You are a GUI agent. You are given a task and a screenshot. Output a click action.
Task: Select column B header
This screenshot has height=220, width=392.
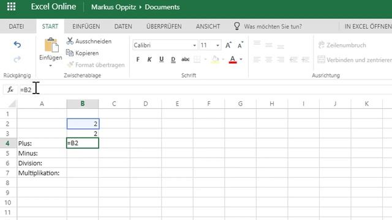point(83,104)
